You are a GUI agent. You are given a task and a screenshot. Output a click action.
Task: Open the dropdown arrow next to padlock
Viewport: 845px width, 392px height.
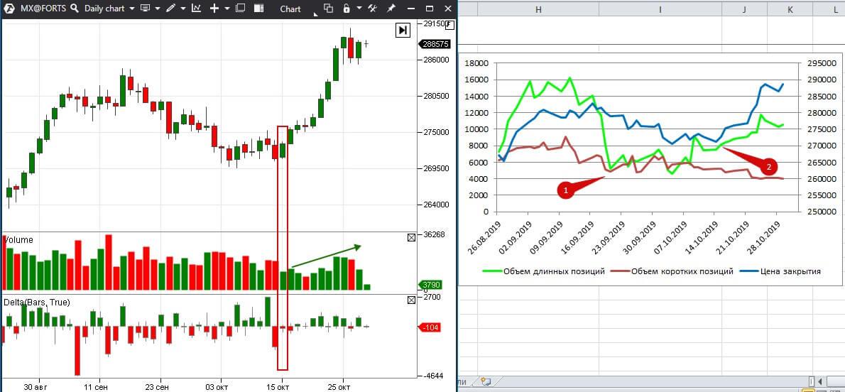(x=359, y=9)
